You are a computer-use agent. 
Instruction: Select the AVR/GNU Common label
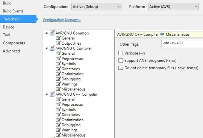[x=72, y=33]
